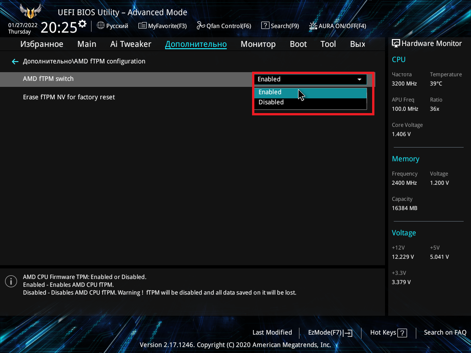The height and width of the screenshot is (353, 471).
Task: Click the back arrow in the breadcrumb
Action: tap(15, 62)
